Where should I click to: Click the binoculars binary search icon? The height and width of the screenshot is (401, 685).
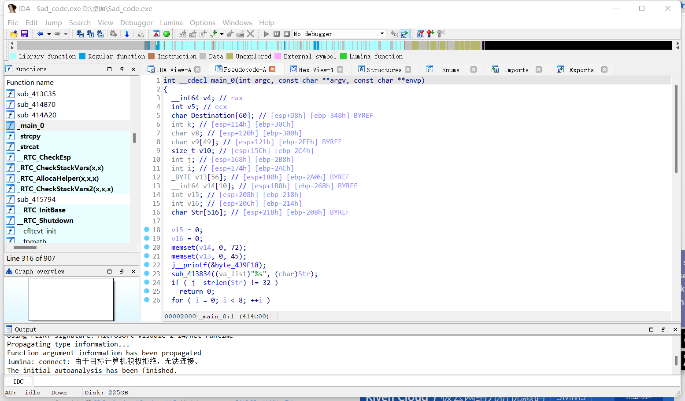(100, 34)
